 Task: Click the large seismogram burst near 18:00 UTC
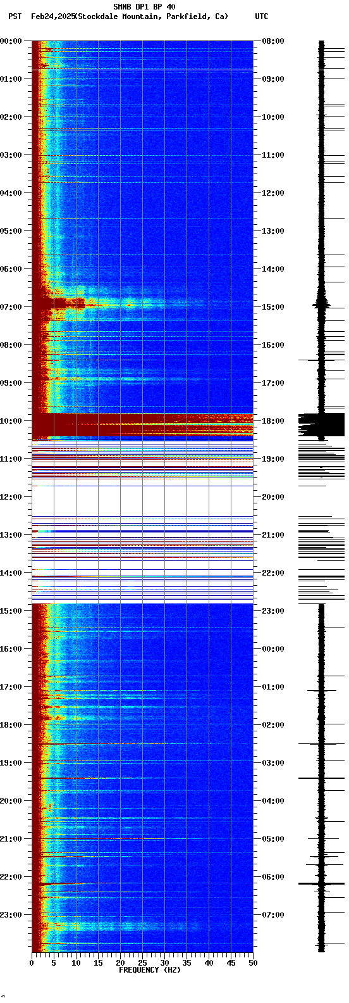[x=321, y=425]
